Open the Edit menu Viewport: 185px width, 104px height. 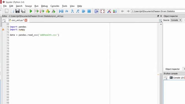coord(11,6)
